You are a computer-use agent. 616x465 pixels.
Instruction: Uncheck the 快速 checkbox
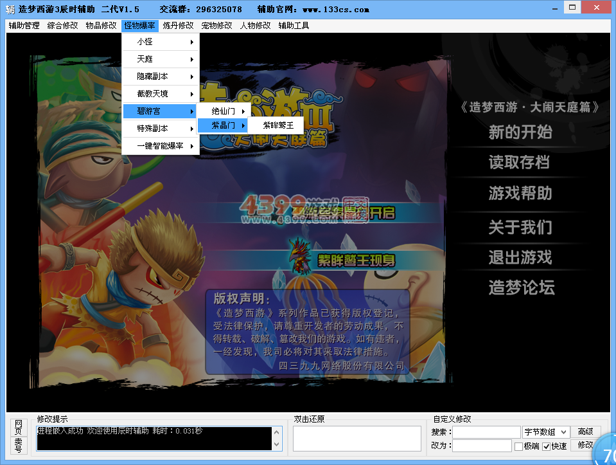pos(546,446)
